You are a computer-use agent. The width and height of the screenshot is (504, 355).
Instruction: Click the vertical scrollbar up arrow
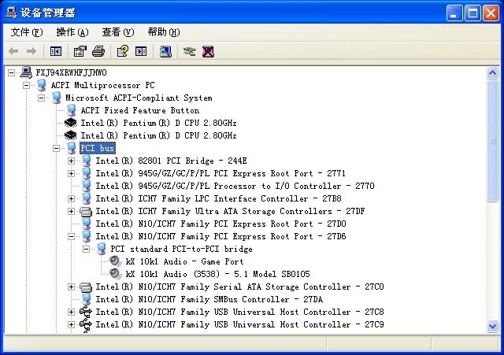click(x=492, y=73)
